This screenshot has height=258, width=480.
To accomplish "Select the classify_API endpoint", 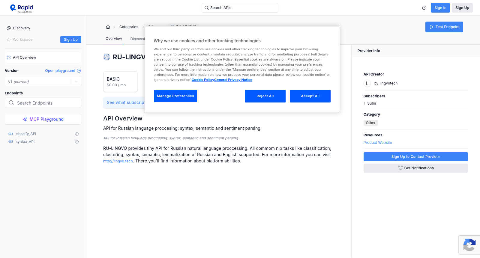I will [x=26, y=134].
